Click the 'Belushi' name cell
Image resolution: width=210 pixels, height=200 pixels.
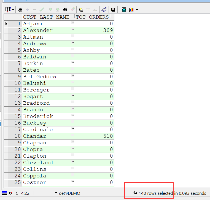tap(49, 83)
